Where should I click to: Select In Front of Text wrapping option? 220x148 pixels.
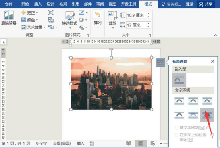(x=207, y=115)
